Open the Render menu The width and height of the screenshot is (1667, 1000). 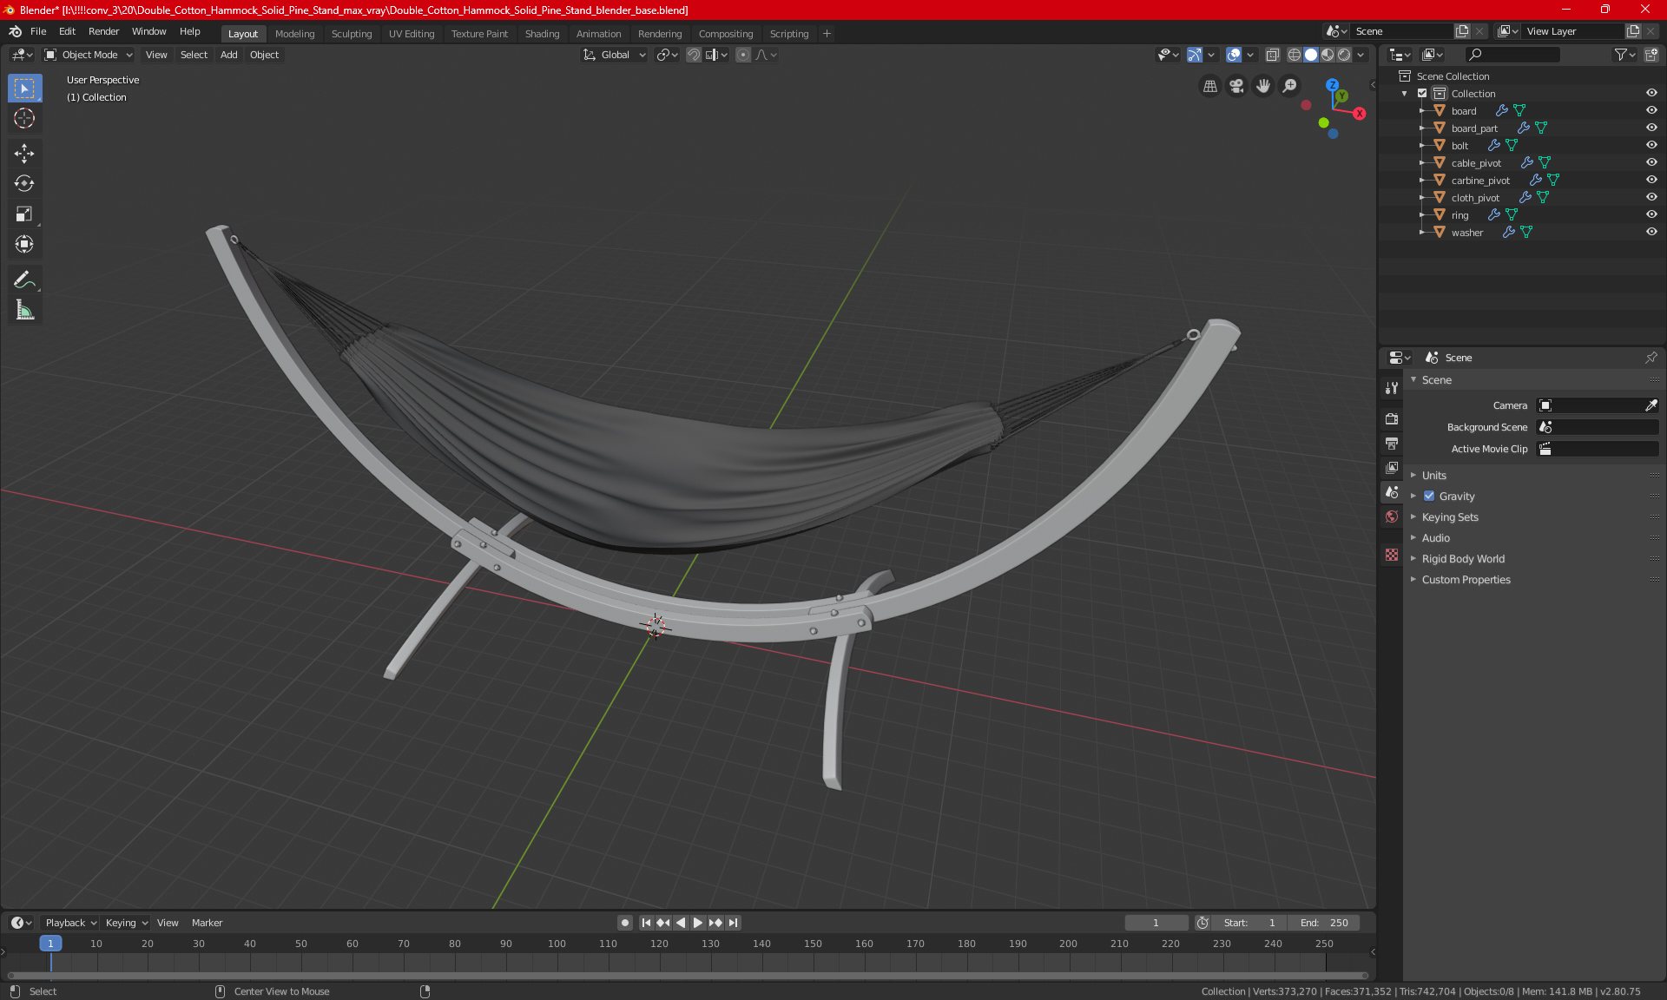coord(103,31)
